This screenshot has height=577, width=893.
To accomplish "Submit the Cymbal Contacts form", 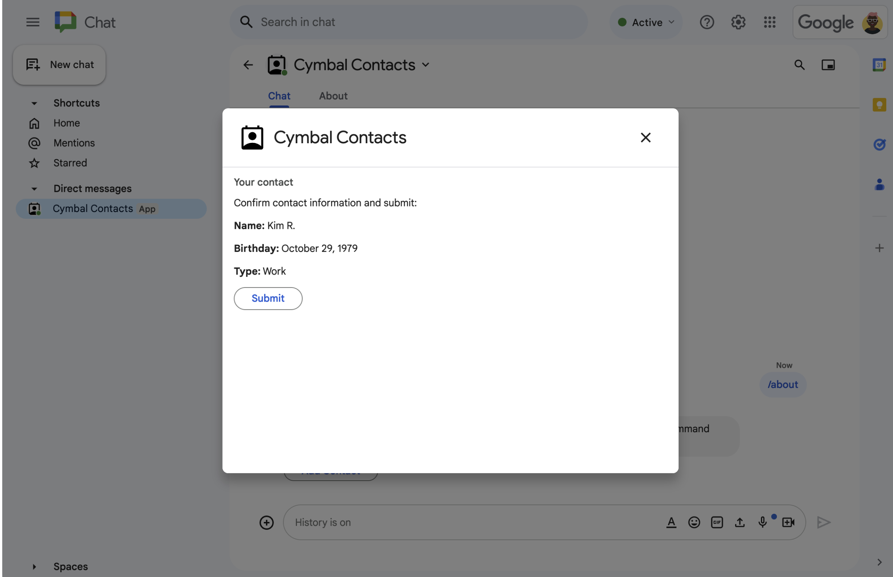I will click(x=268, y=298).
